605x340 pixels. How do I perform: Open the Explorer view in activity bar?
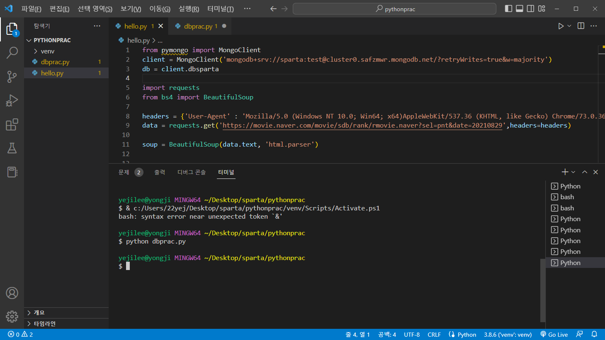[12, 29]
